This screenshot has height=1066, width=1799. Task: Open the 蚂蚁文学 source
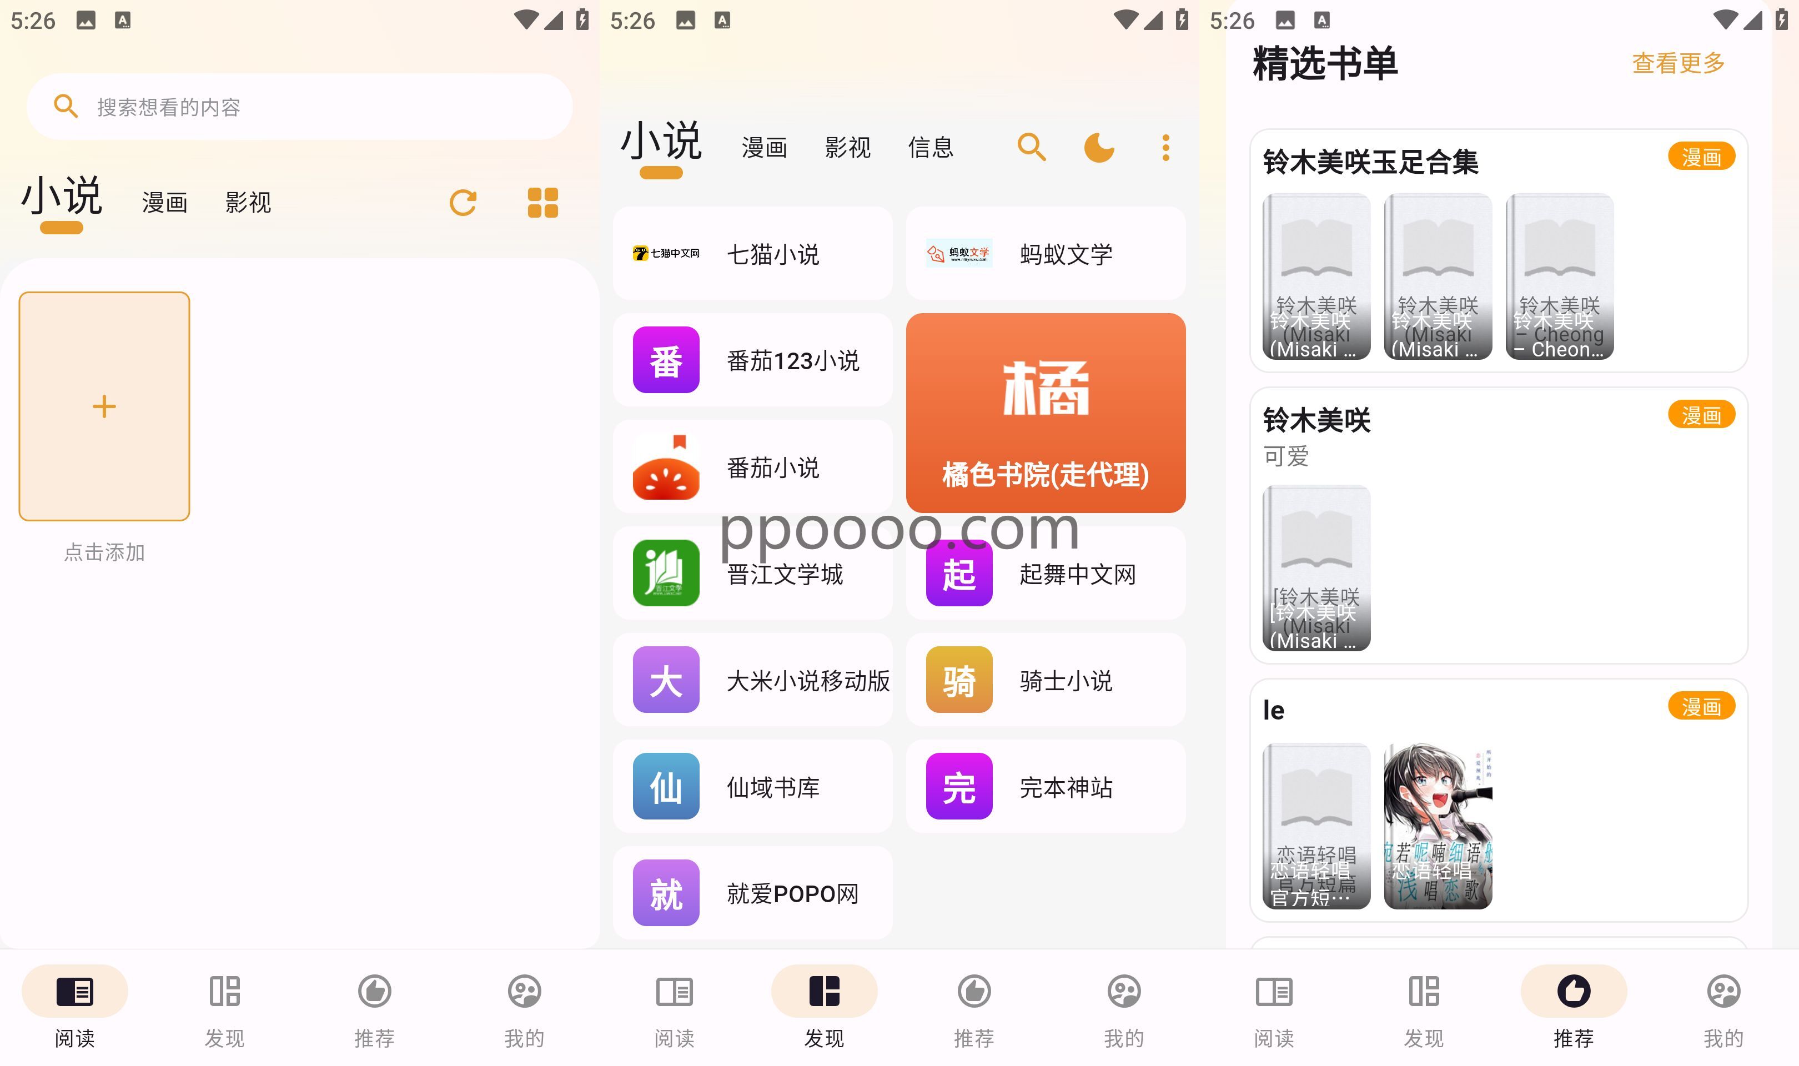pyautogui.click(x=1046, y=254)
